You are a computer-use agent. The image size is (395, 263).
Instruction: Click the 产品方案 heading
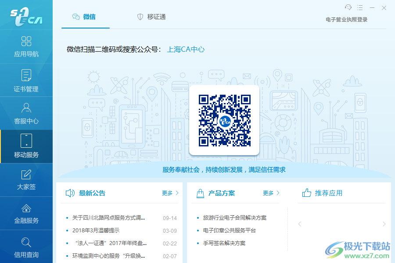point(222,193)
